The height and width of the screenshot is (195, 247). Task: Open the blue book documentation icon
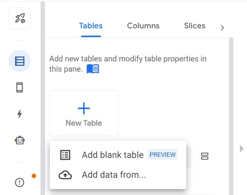pyautogui.click(x=93, y=69)
